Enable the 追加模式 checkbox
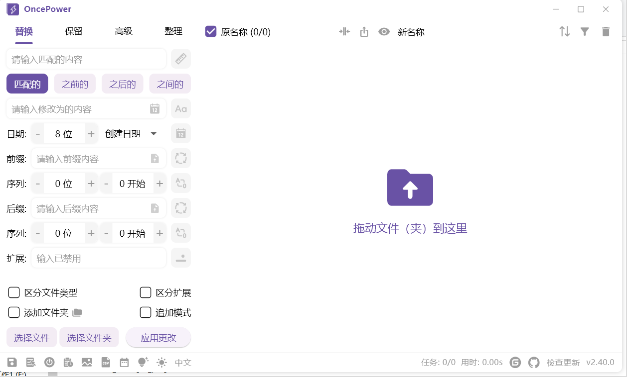This screenshot has width=627, height=377. coord(145,312)
